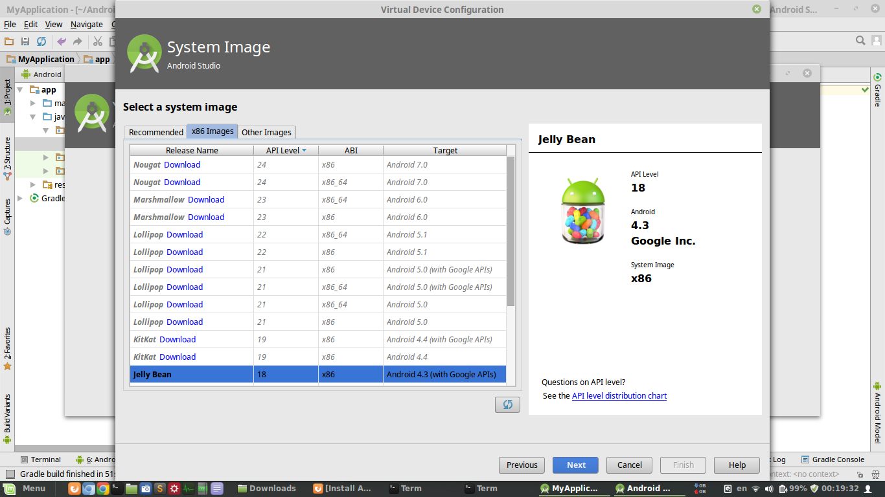The image size is (885, 497).
Task: Click the refresh images icon button below table
Action: [507, 404]
